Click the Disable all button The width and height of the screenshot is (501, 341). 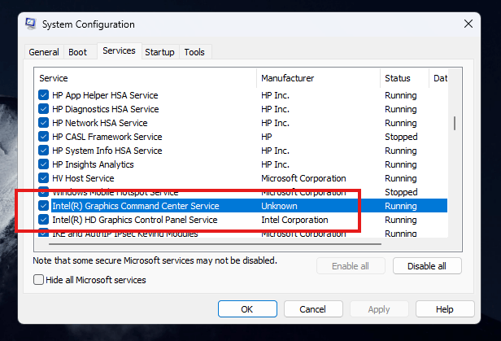[x=427, y=266]
